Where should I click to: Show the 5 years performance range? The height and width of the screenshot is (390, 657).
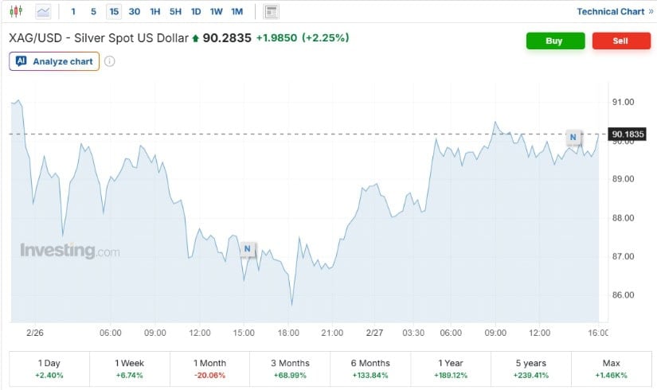tap(530, 368)
